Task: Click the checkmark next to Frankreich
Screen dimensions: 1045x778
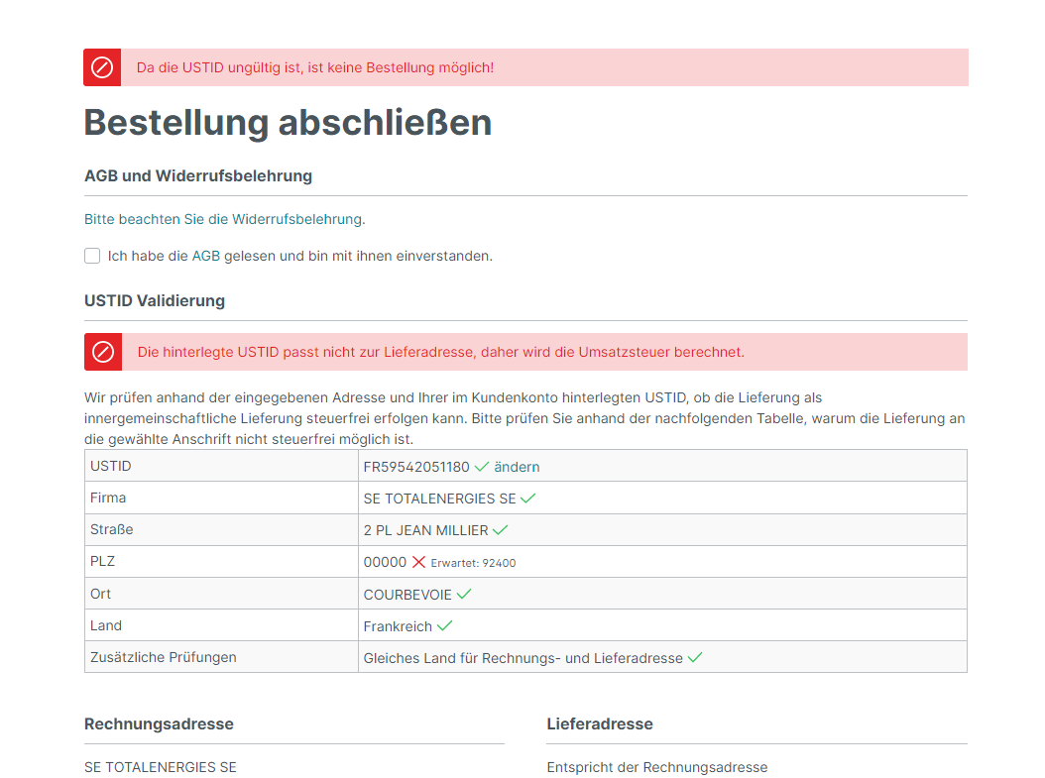Action: pyautogui.click(x=444, y=626)
